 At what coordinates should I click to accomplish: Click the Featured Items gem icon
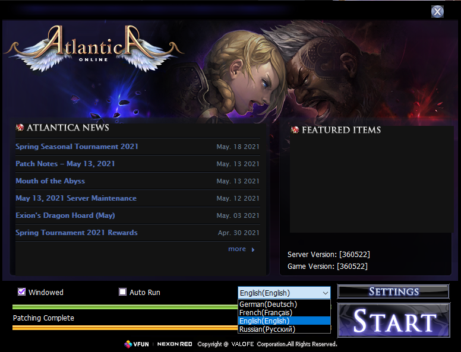tap(295, 130)
